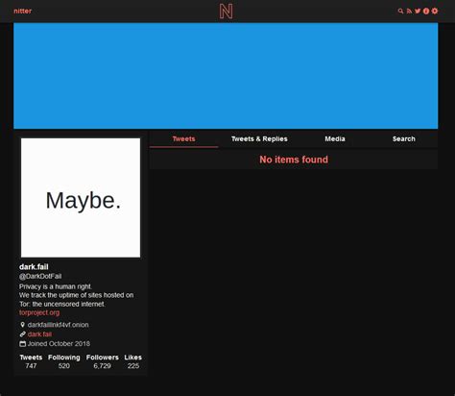455x396 pixels.
Task: Open the RSS feed icon
Action: [409, 12]
